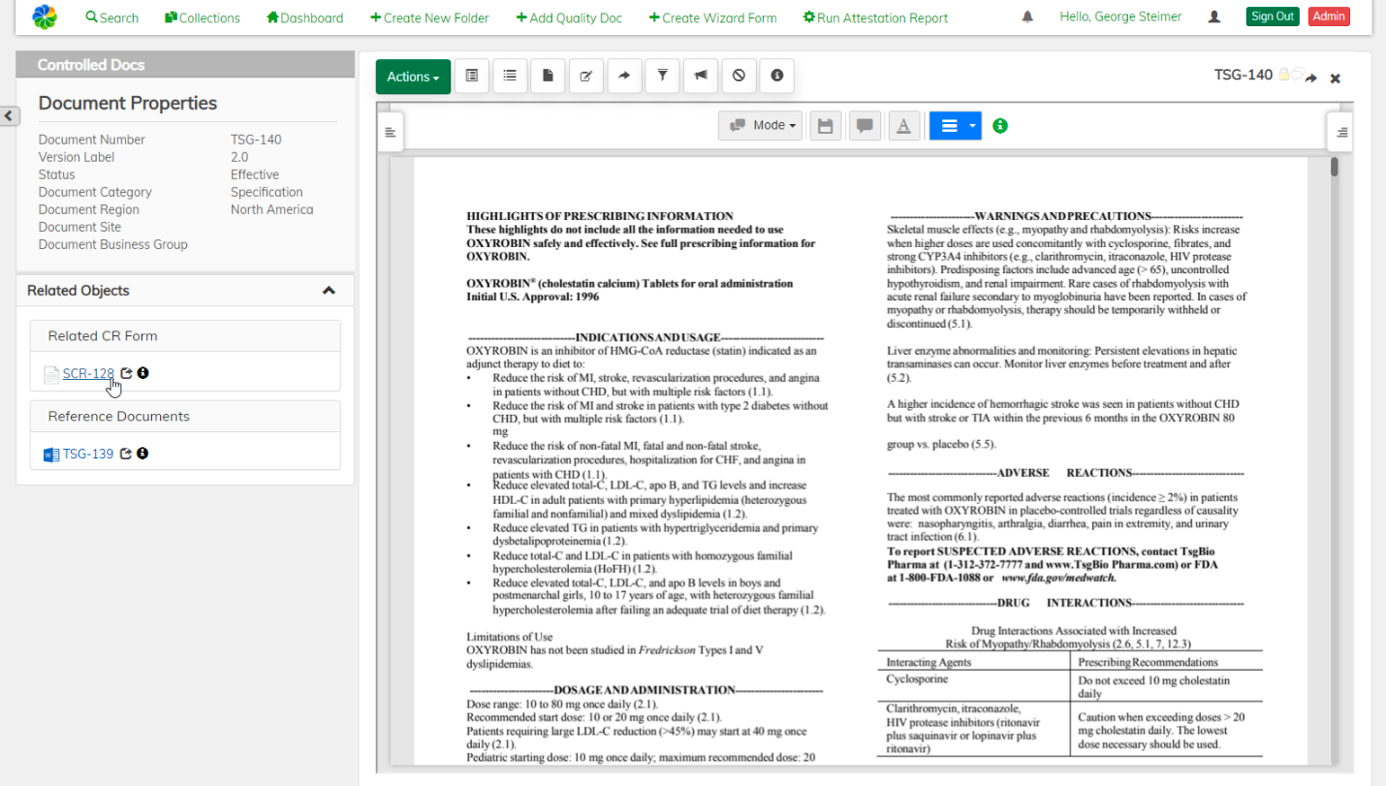This screenshot has width=1386, height=786.
Task: Click the megaphone announcement icon
Action: coord(700,76)
